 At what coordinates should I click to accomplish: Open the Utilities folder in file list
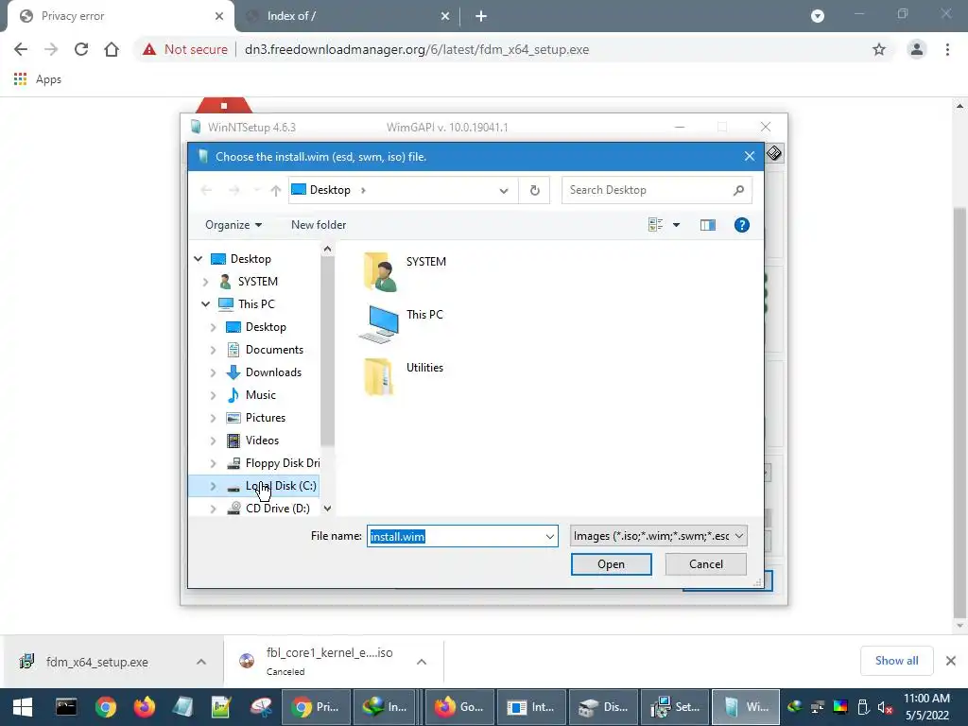[403, 376]
